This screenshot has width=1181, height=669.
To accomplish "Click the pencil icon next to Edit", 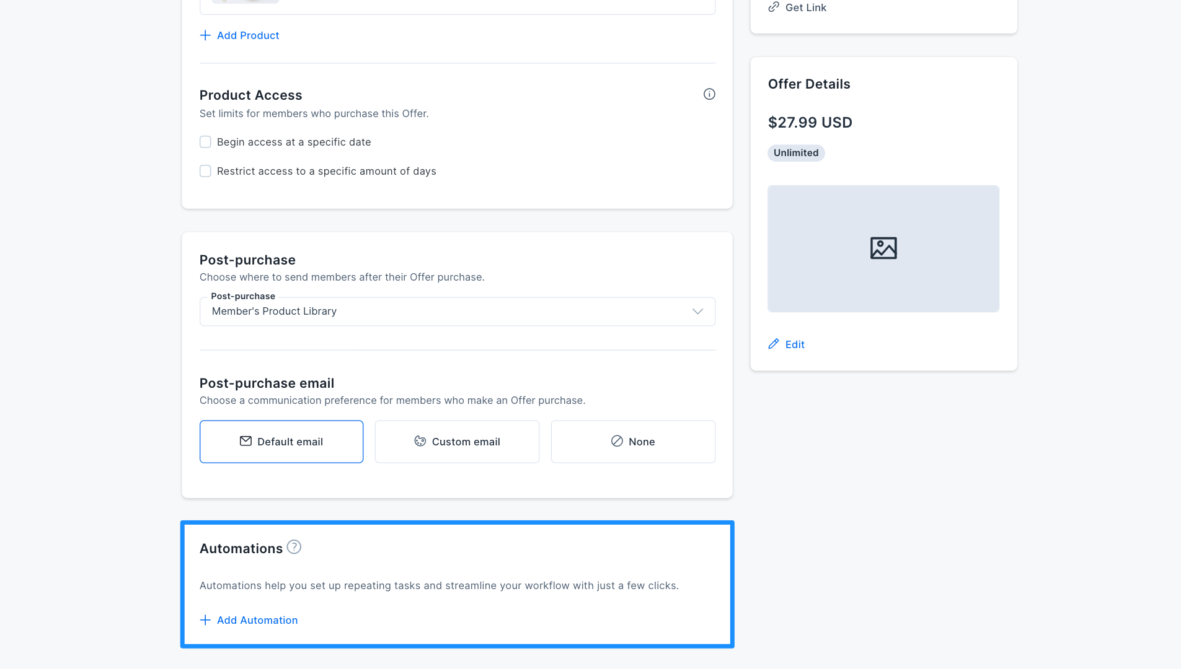I will coord(774,344).
